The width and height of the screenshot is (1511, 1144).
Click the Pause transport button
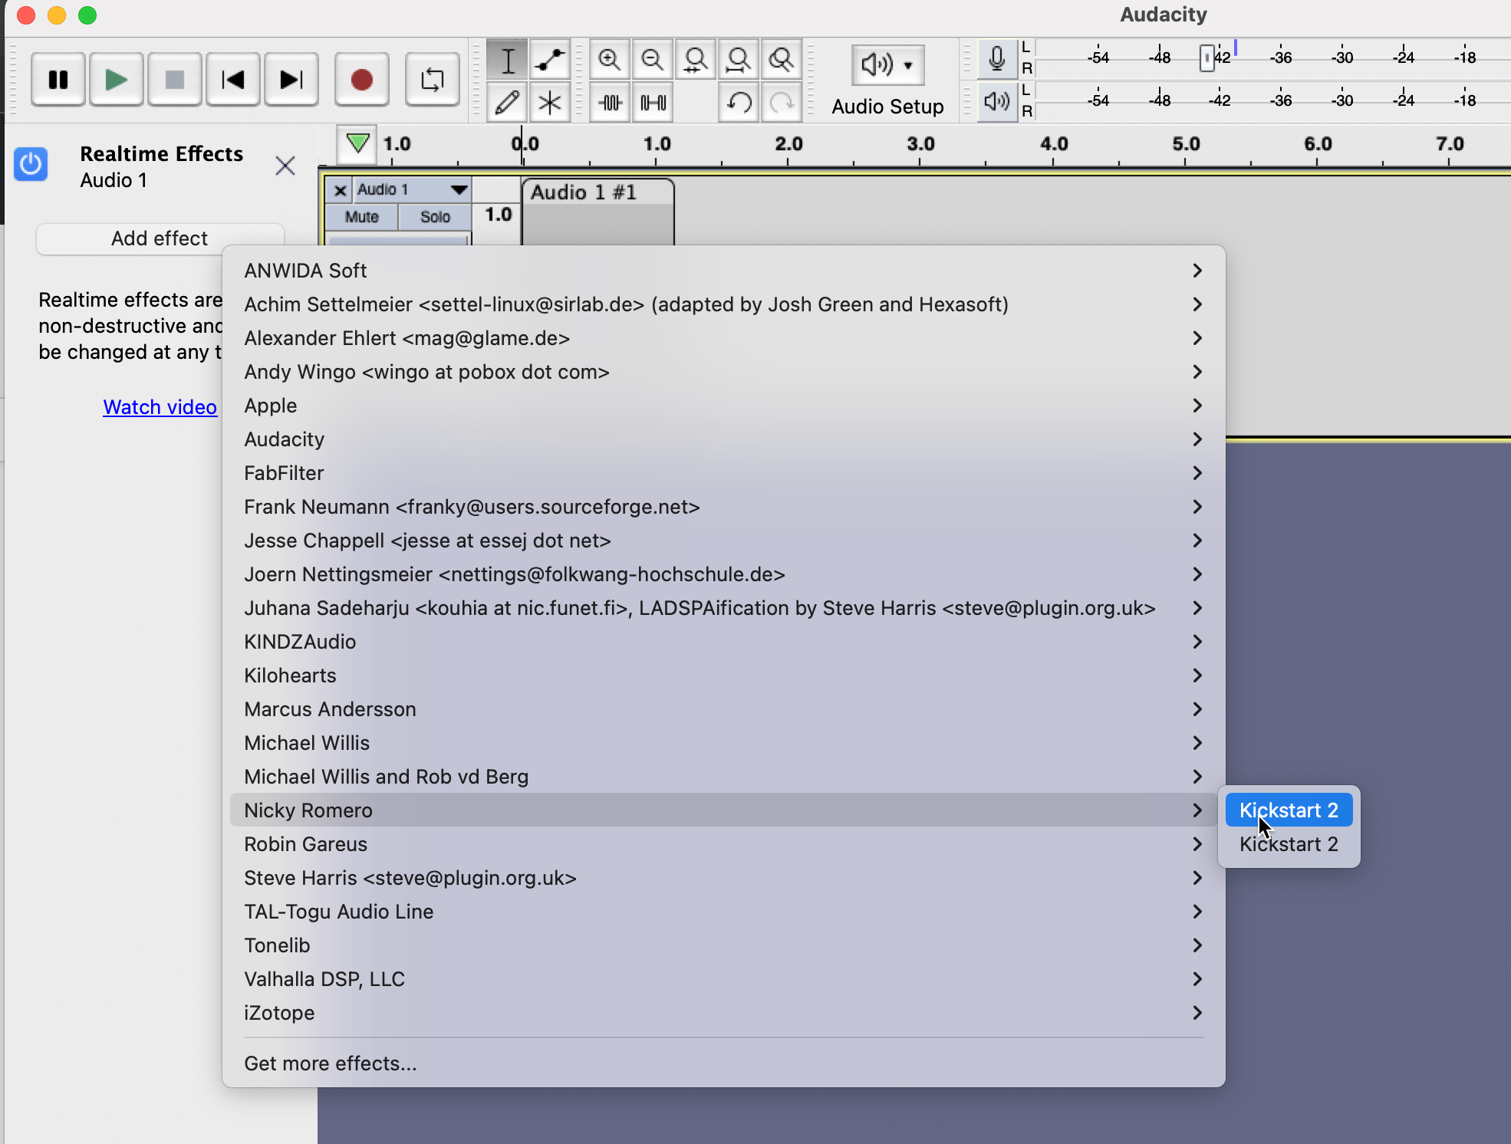(x=58, y=79)
